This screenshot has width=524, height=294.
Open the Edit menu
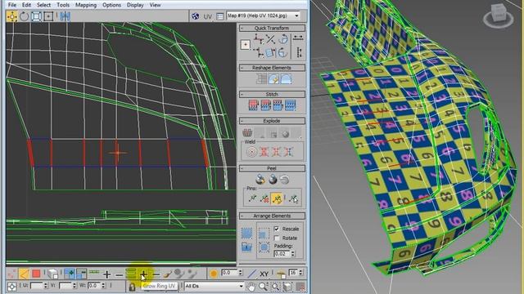pyautogui.click(x=26, y=5)
